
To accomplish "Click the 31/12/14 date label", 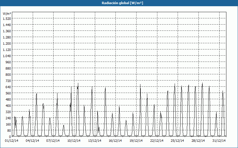I will tap(219, 141).
